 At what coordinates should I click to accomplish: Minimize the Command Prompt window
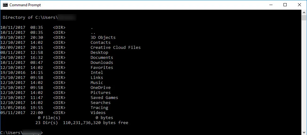coord(270,5)
